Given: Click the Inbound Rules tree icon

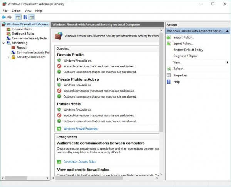Looking at the screenshot, I should (x=8, y=29).
